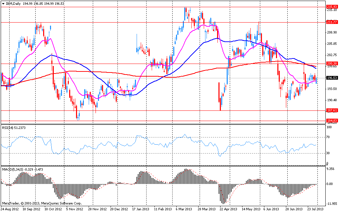
Task: Click the 193.50 price scale value
Action: click(x=332, y=89)
